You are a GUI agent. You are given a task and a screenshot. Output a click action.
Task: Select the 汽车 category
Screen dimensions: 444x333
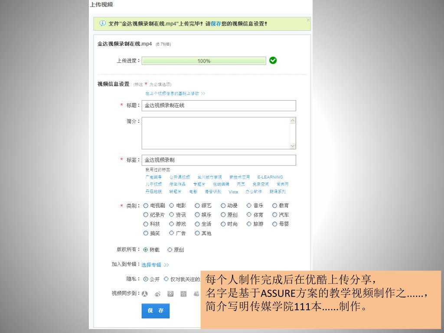coord(274,215)
